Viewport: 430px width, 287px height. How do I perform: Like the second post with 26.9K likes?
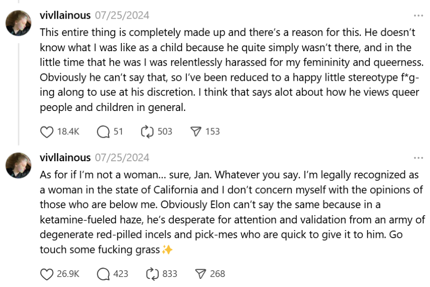(47, 274)
